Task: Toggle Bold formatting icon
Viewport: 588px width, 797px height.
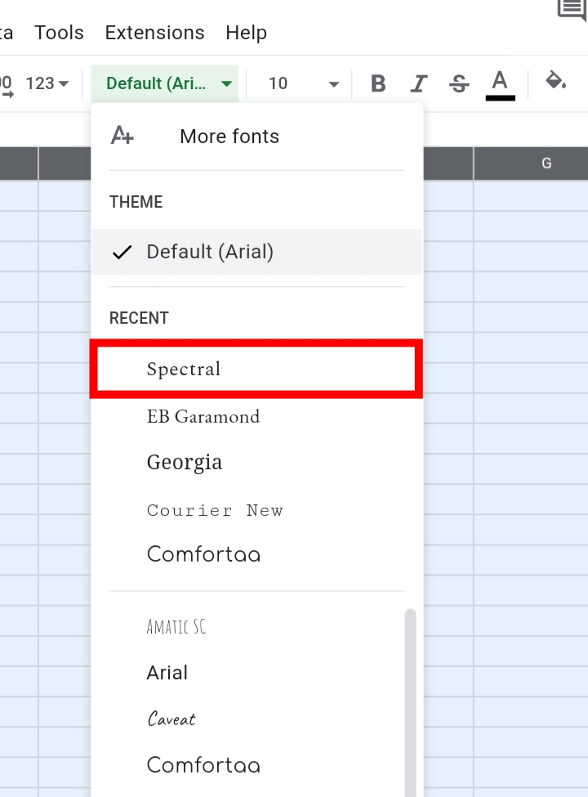Action: point(378,83)
